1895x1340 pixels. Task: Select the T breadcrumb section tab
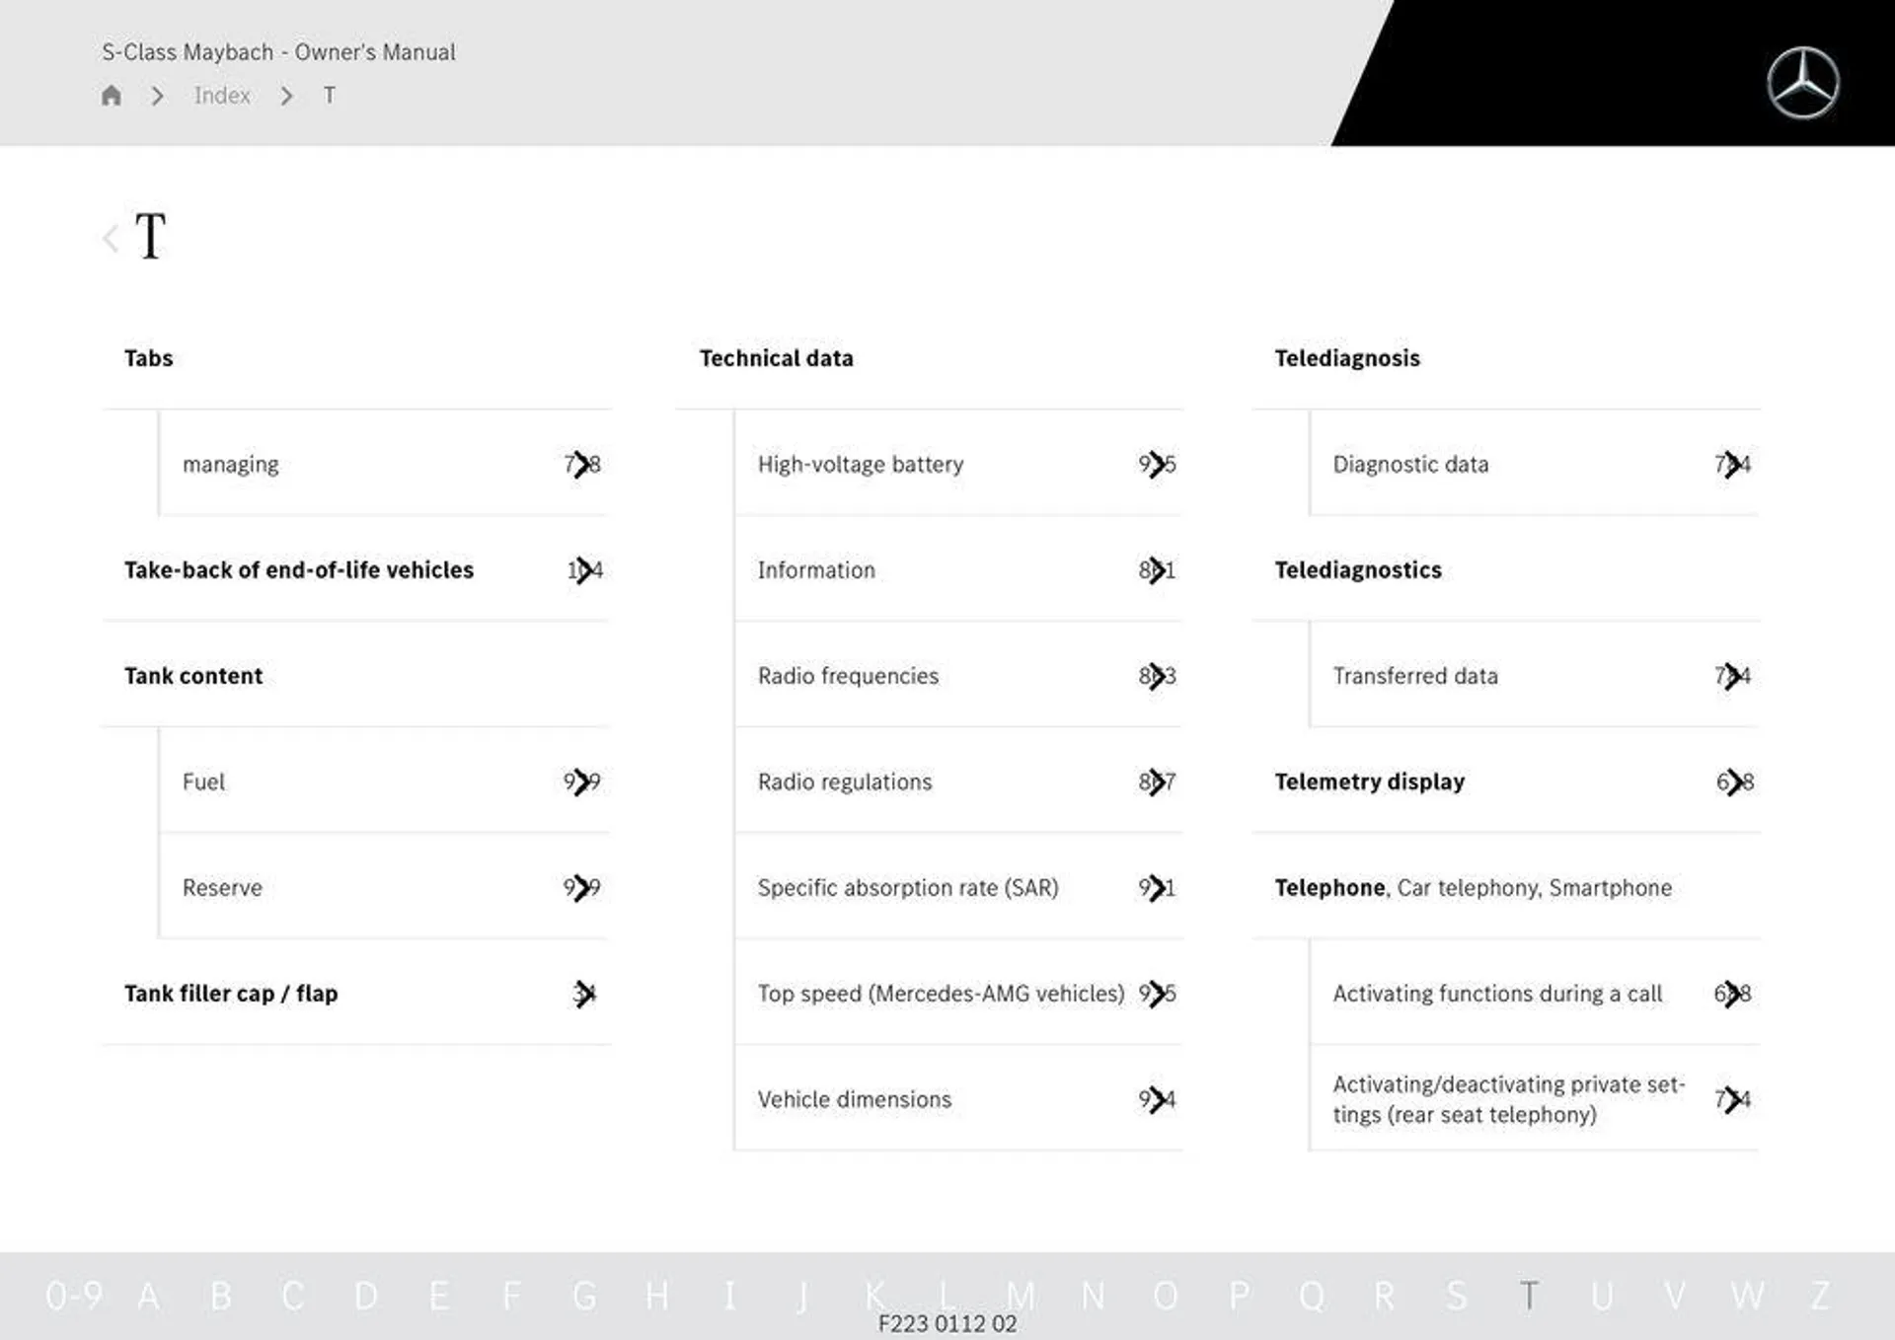(327, 93)
